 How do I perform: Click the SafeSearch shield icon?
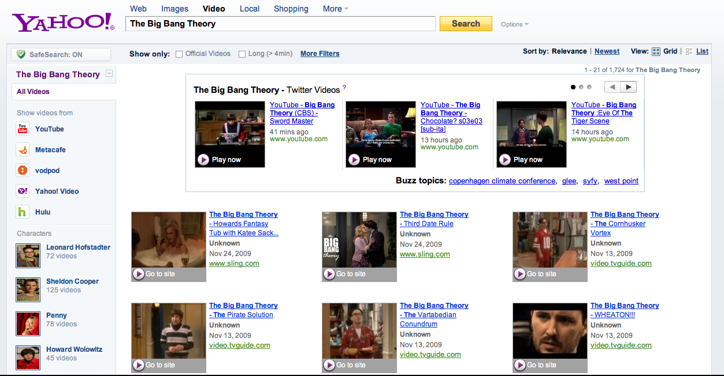tap(21, 54)
